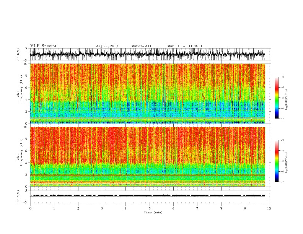The height and width of the screenshot is (234, 303).
Task: Click the date label "Aug.22, 2019"
Action: (107, 46)
